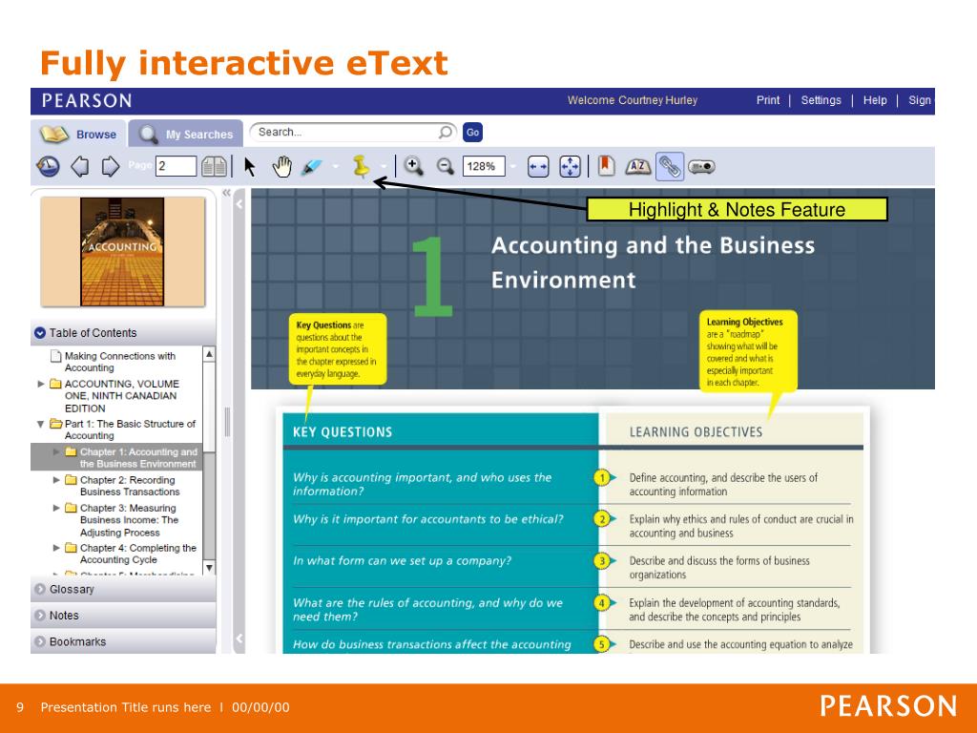Add a bookmark with bookmark icon
The image size is (977, 733).
click(606, 166)
